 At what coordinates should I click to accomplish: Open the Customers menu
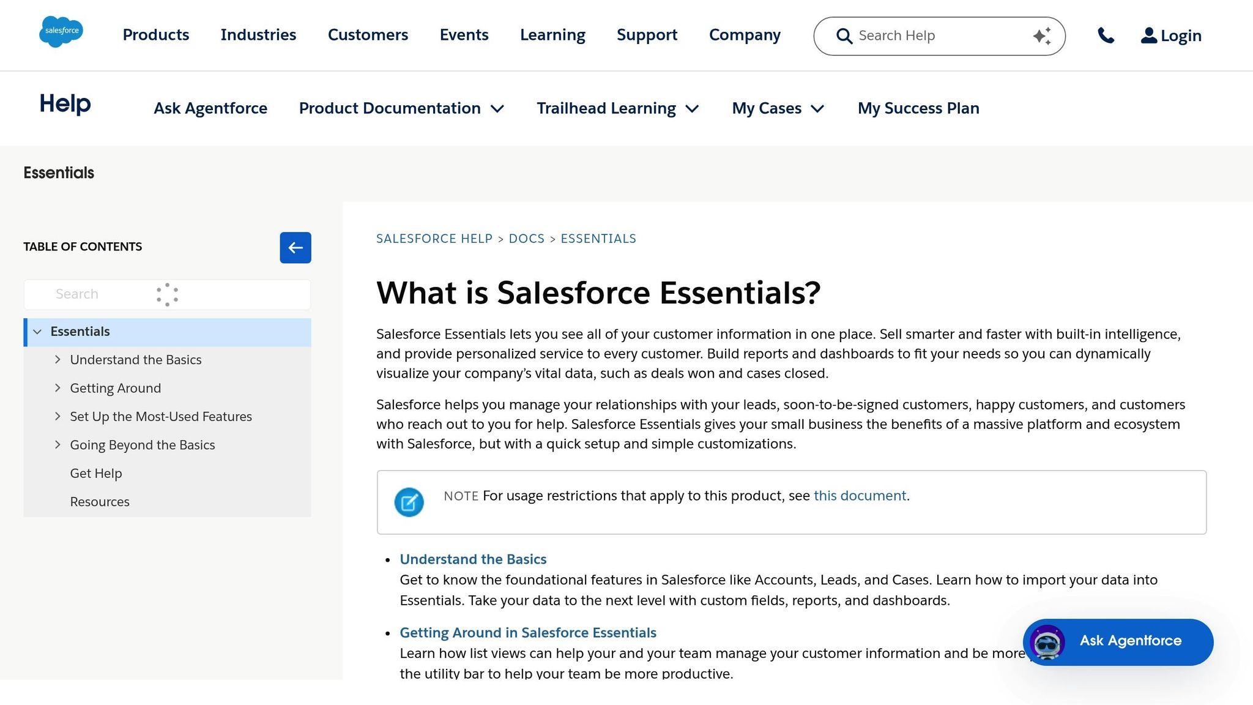368,35
